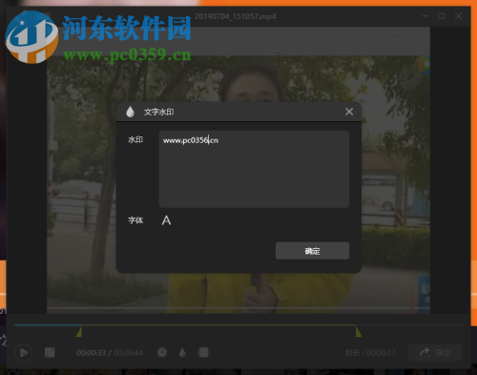Select the right trim marker on timeline
Screen dimensions: 477x375
tap(359, 332)
